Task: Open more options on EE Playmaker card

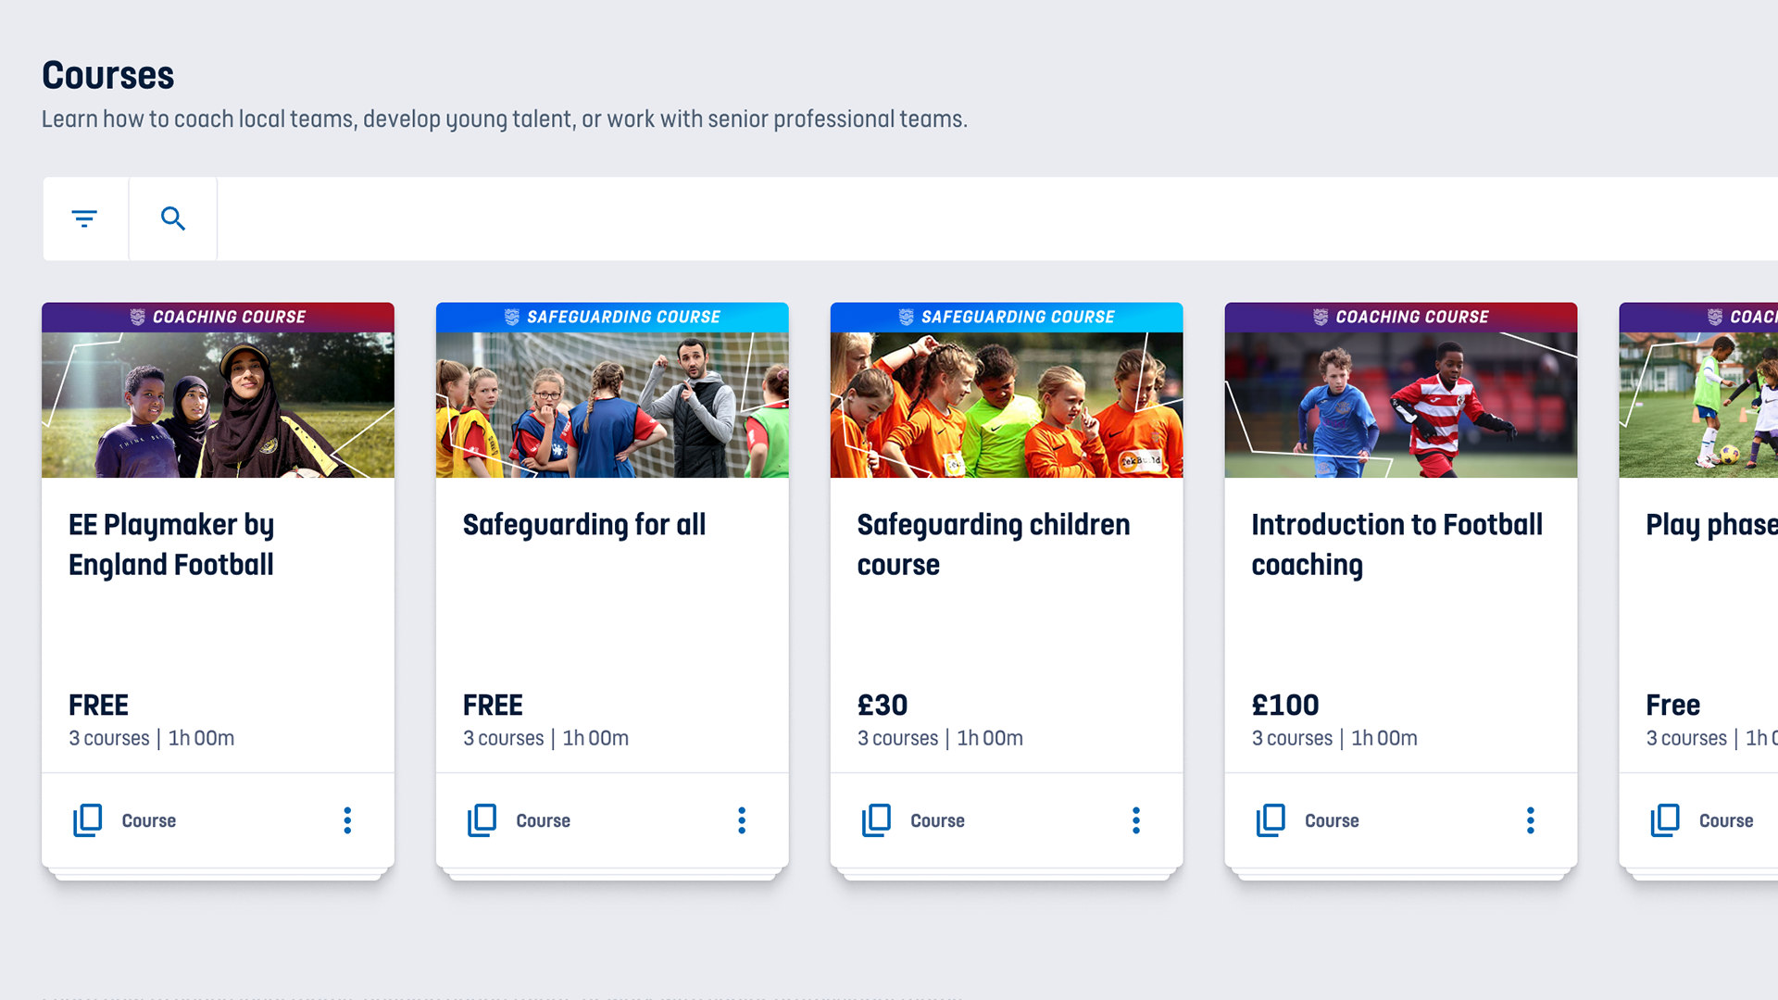Action: (347, 820)
